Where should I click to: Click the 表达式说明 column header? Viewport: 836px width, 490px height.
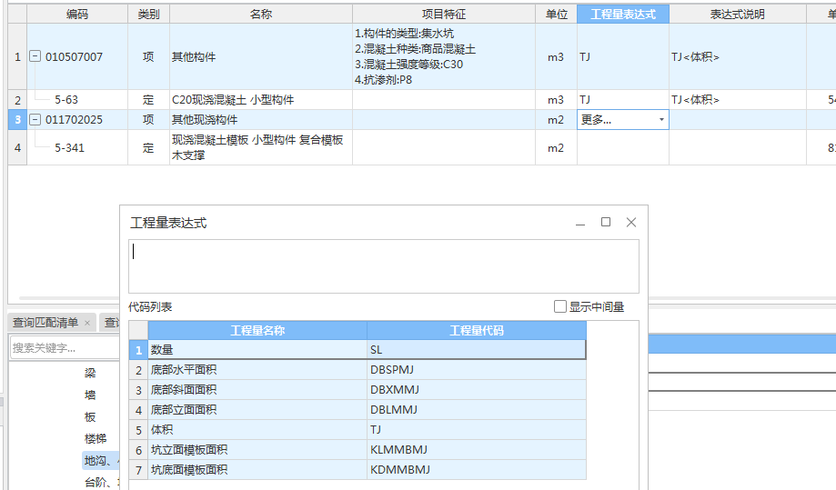click(738, 14)
